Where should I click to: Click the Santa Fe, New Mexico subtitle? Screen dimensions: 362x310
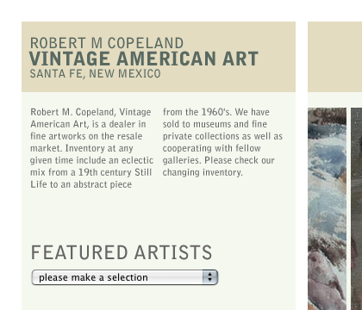[96, 74]
